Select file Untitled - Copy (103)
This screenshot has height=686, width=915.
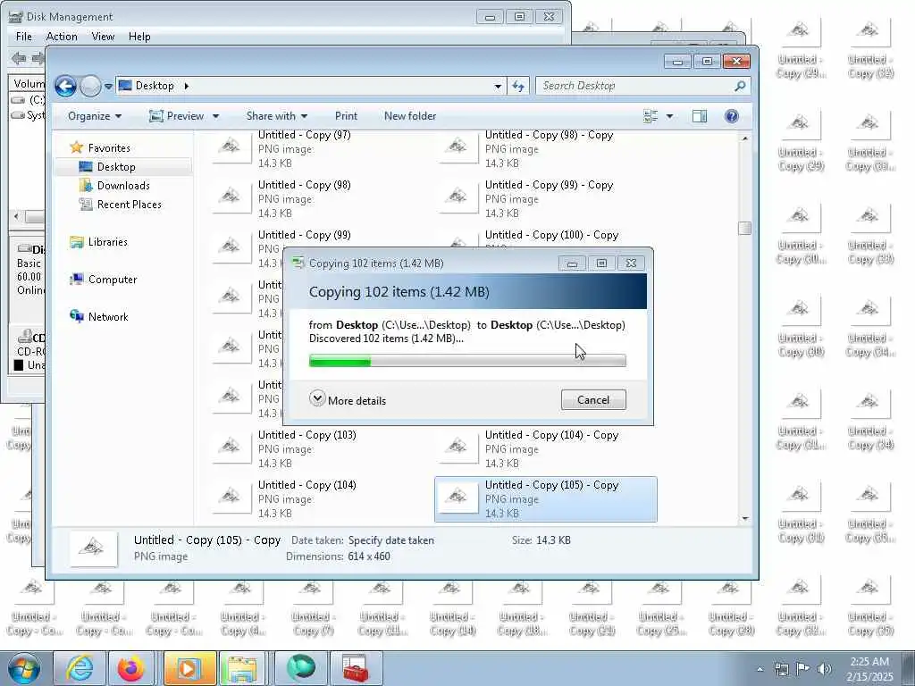[x=319, y=449]
